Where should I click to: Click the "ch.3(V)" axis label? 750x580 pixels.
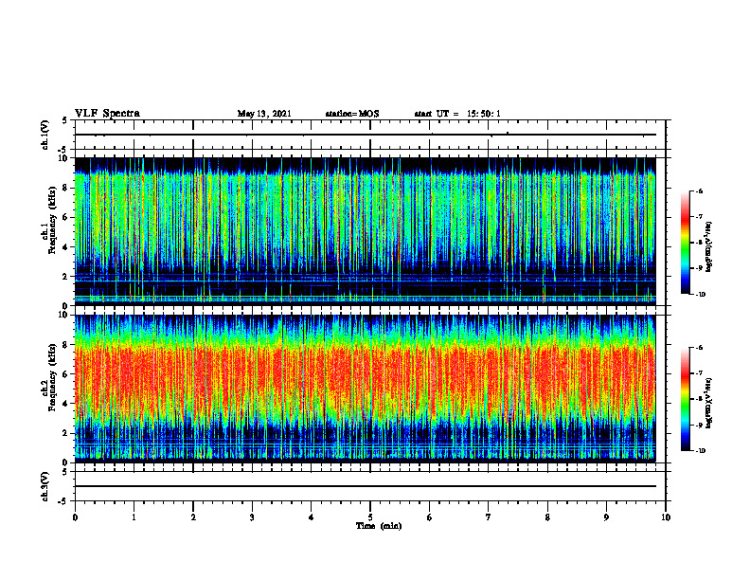45,486
